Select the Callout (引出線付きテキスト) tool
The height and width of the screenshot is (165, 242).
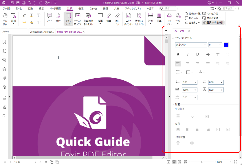tap(88, 19)
